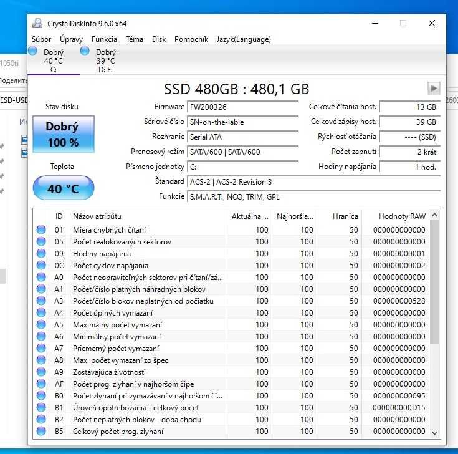The height and width of the screenshot is (454, 458).
Task: Click the ID column header
Action: click(x=59, y=216)
